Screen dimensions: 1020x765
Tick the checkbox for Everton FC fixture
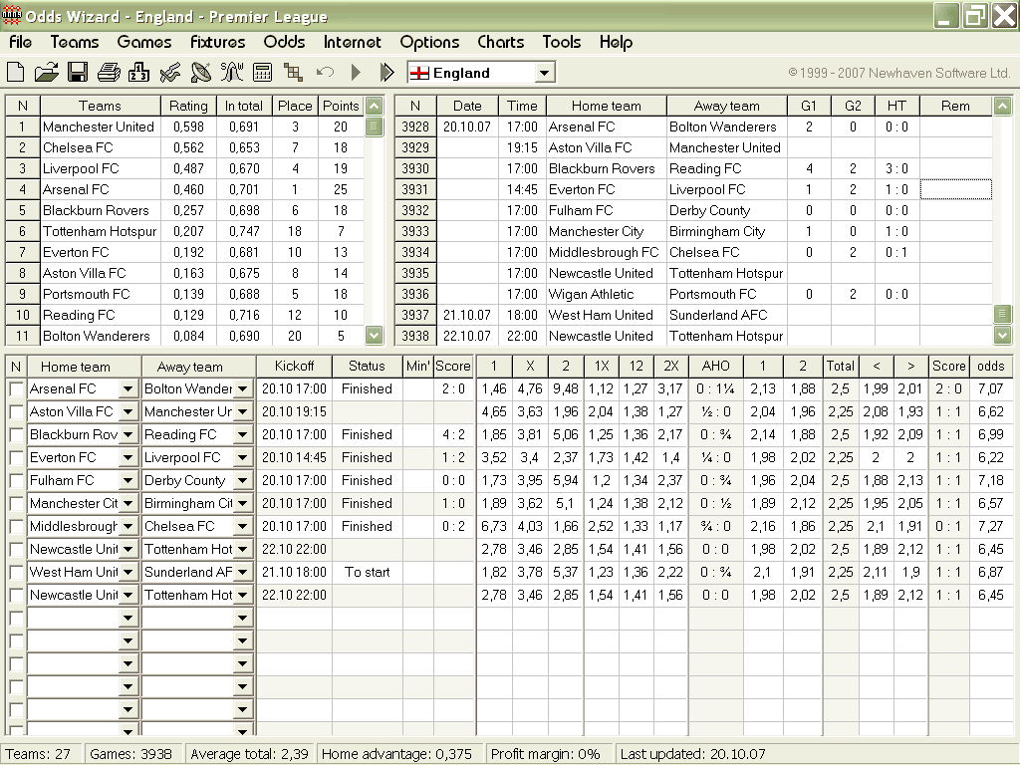16,458
